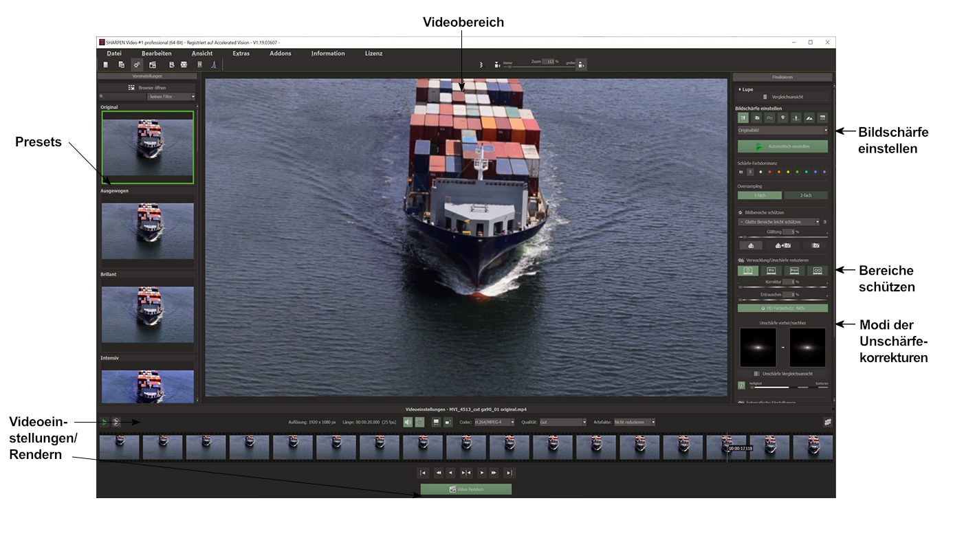This screenshot has width=953, height=538.
Task: Click the first blur reduction mode icon
Action: pos(748,271)
